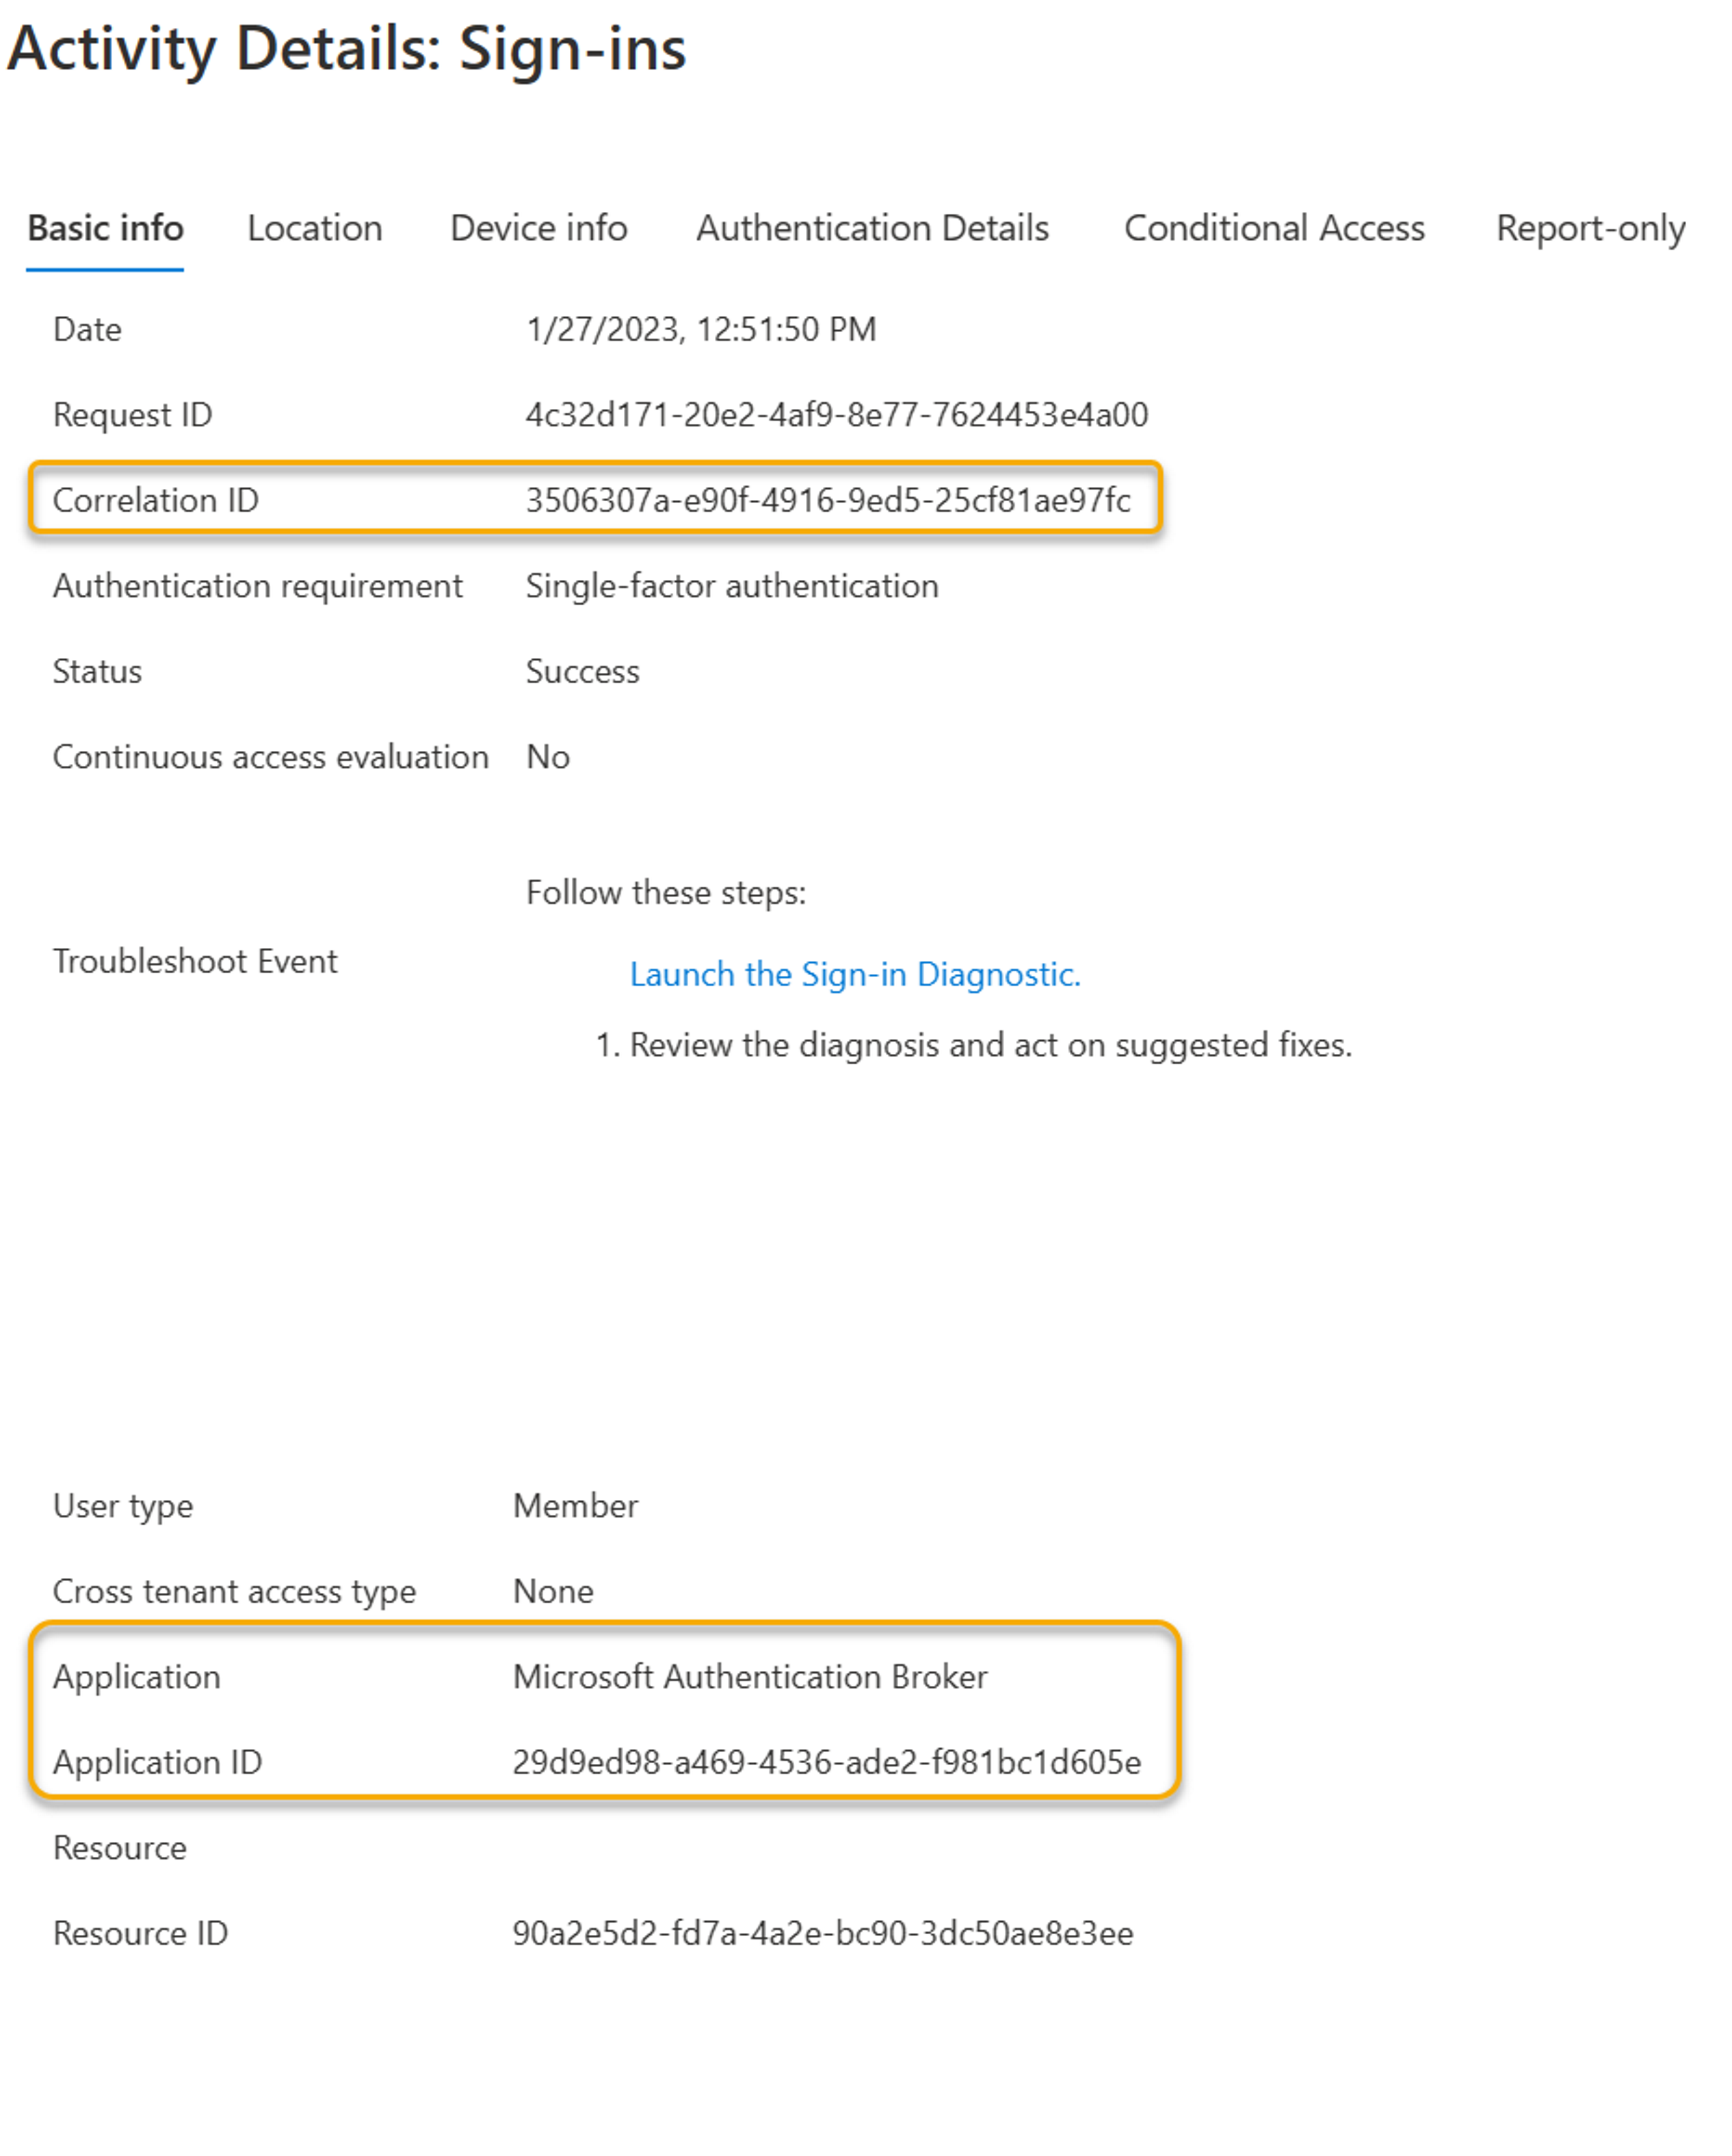Select the Report-only tab

coord(1589,228)
